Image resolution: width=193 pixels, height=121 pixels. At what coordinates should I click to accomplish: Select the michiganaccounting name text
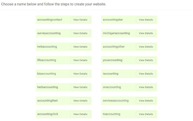click(x=116, y=33)
